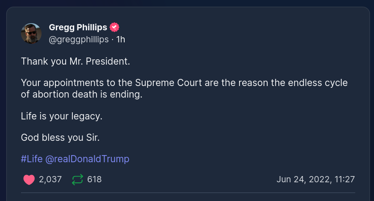Image resolution: width=374 pixels, height=201 pixels.
Task: Click the heart like icon
Action: tap(29, 180)
